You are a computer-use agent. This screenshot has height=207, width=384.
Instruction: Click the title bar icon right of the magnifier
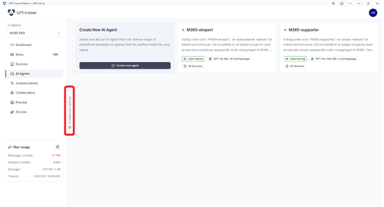342,4
